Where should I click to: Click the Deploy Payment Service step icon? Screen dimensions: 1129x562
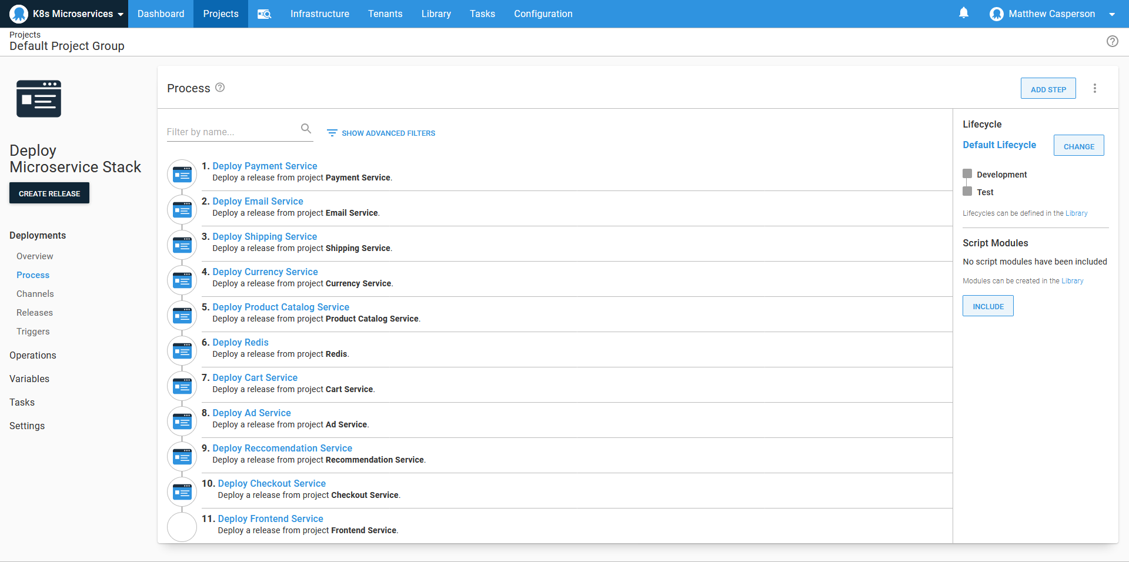tap(182, 174)
